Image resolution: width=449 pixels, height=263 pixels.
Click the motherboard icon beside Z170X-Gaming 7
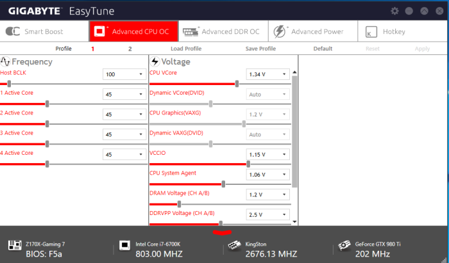pos(15,246)
